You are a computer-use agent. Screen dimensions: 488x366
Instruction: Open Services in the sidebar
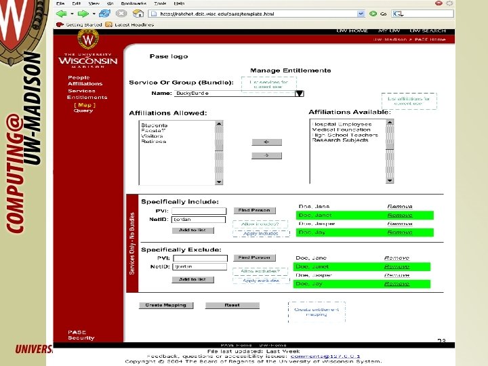coord(81,91)
